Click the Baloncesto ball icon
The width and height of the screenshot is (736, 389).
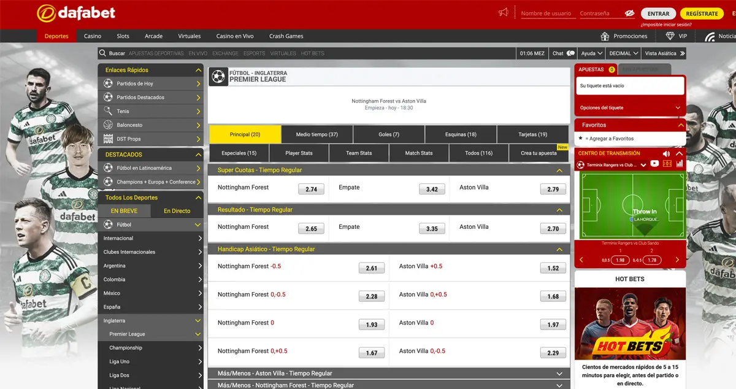point(109,125)
